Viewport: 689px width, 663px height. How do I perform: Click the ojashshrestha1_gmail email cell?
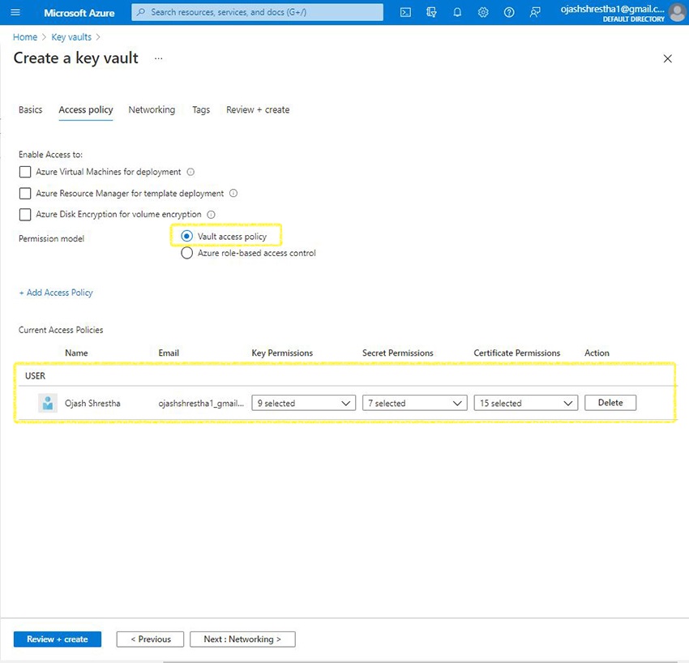click(x=201, y=403)
